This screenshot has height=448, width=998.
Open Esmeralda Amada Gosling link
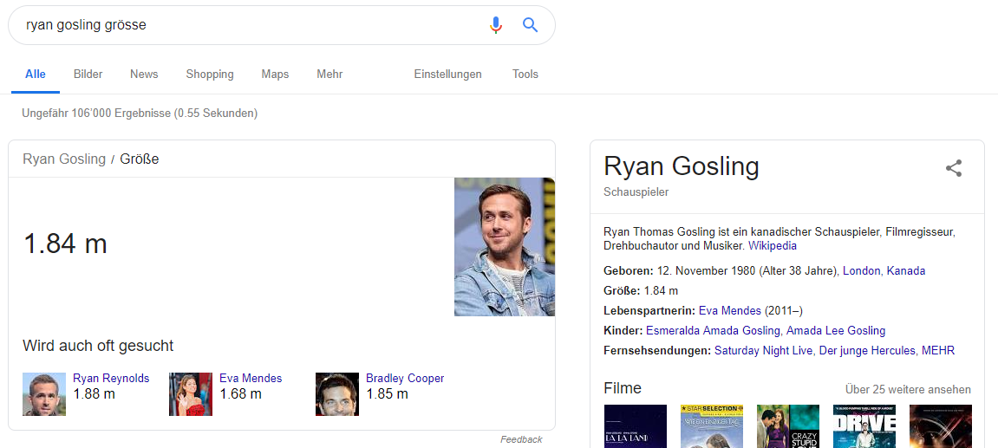click(x=713, y=331)
